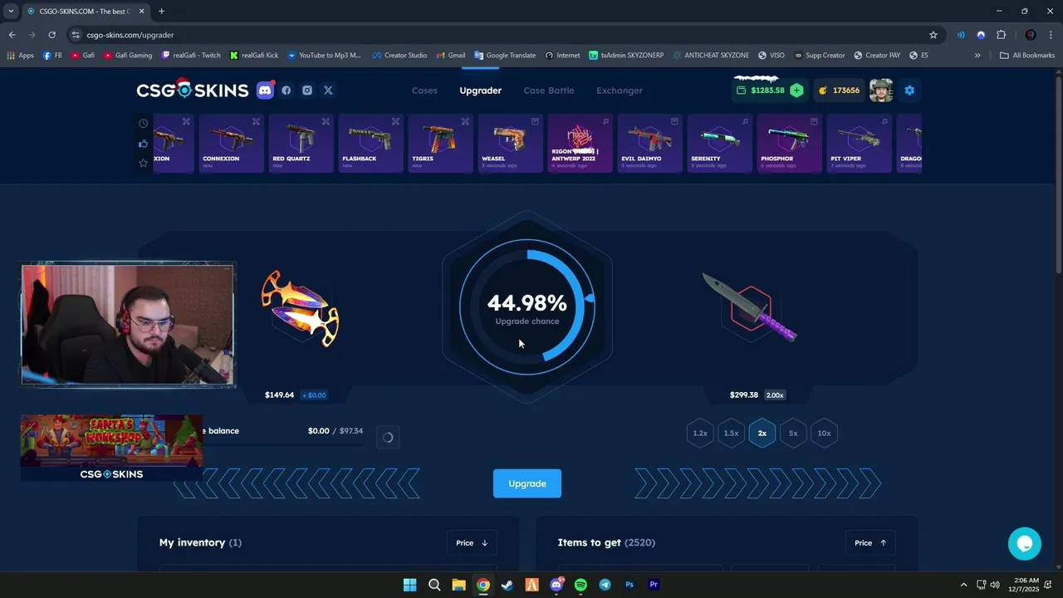The width and height of the screenshot is (1063, 598).
Task: Click the gold coins balance 173656
Action: (x=838, y=91)
